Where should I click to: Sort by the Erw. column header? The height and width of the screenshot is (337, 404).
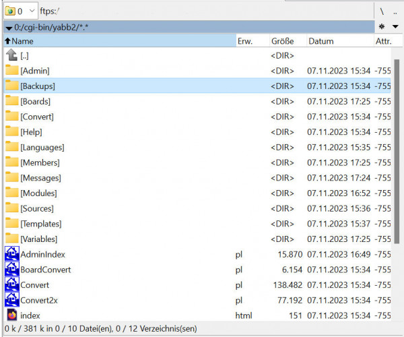[252, 41]
